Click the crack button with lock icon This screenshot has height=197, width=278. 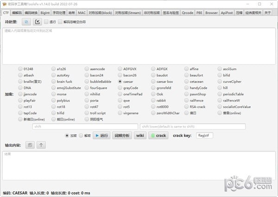point(158,136)
